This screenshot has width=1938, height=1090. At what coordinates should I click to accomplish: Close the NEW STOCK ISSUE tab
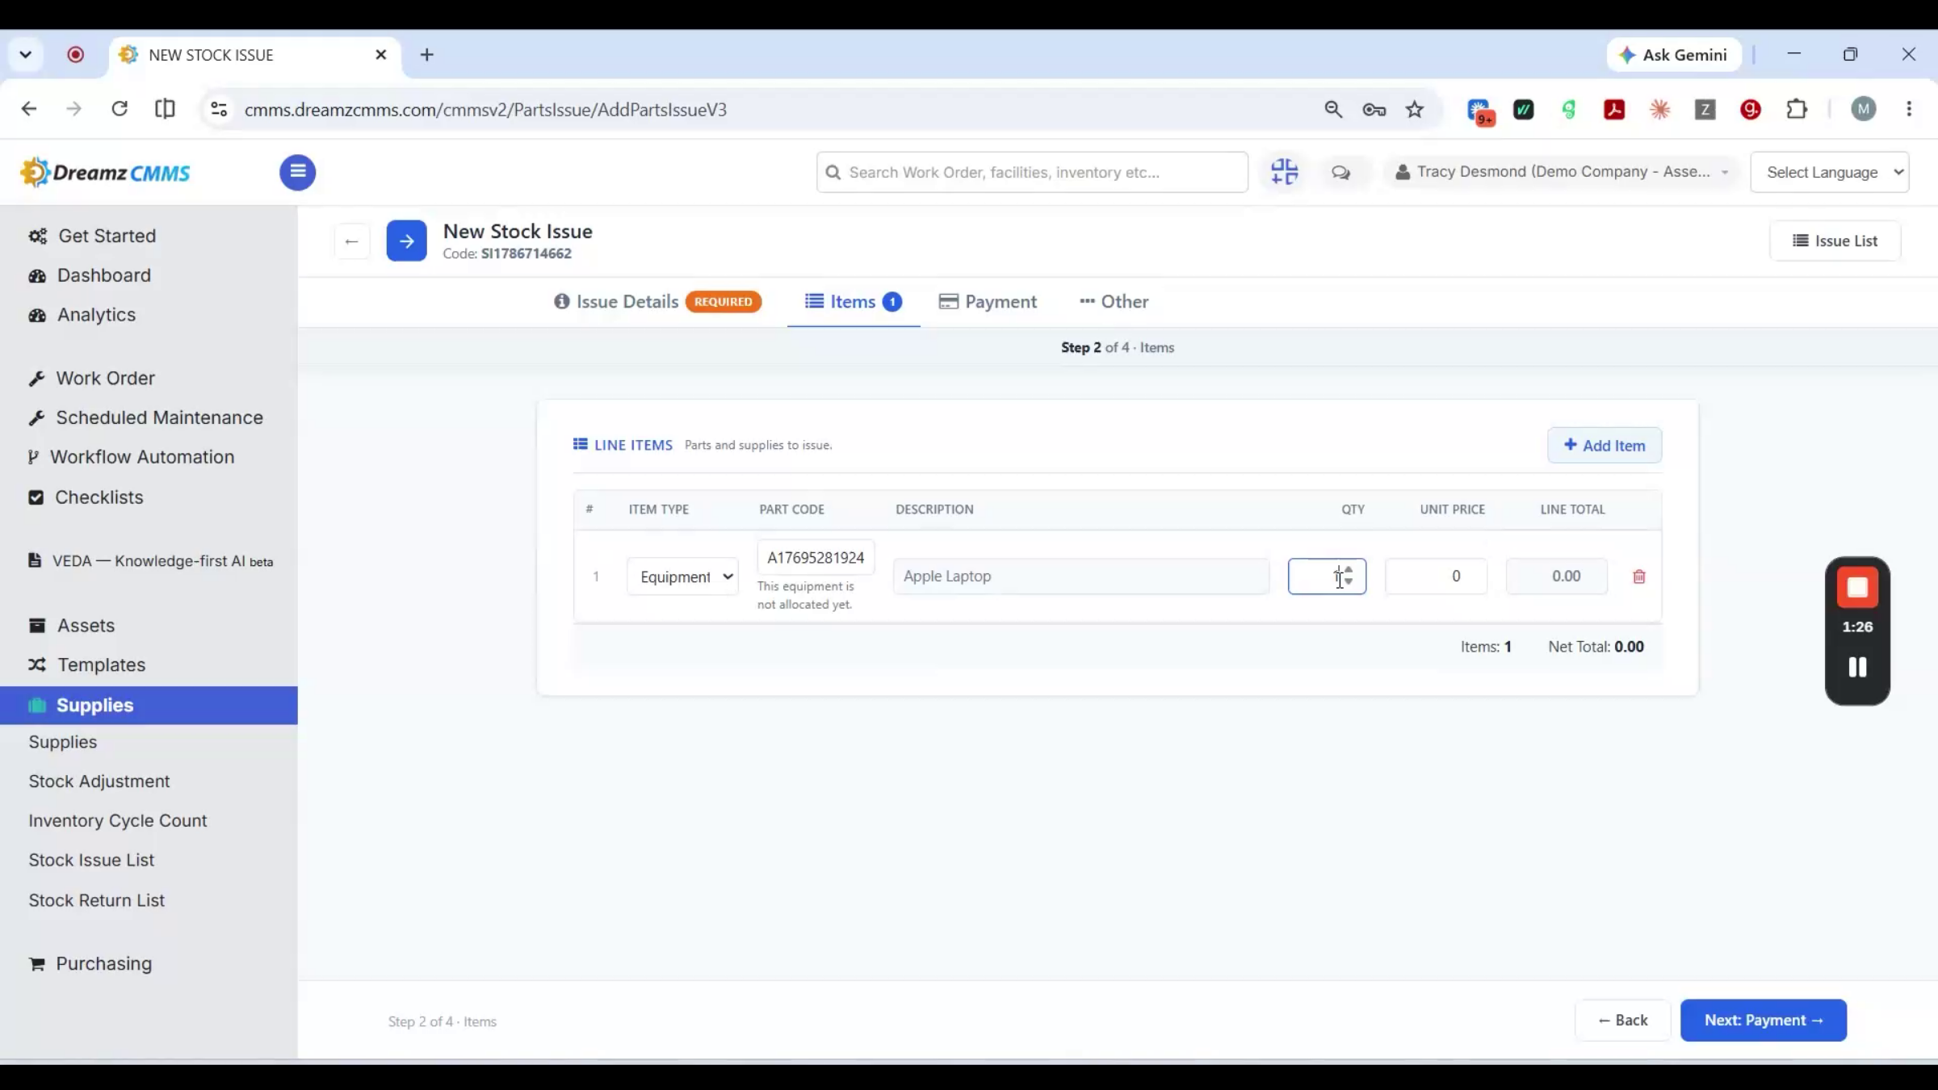(x=381, y=54)
